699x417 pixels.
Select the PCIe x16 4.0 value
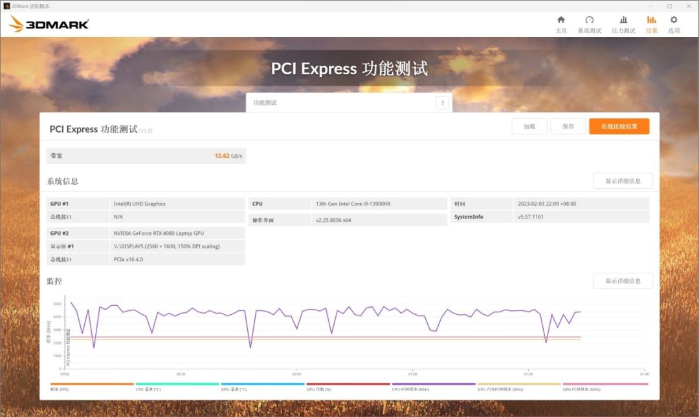[x=128, y=259]
